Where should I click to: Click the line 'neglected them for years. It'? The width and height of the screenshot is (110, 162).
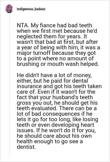[x=52, y=36]
